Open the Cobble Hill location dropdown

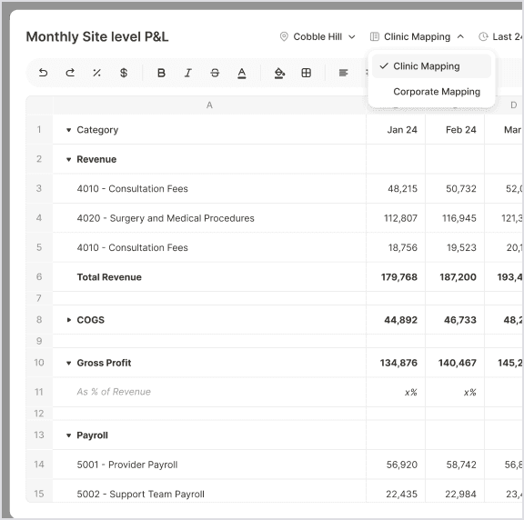coord(317,36)
